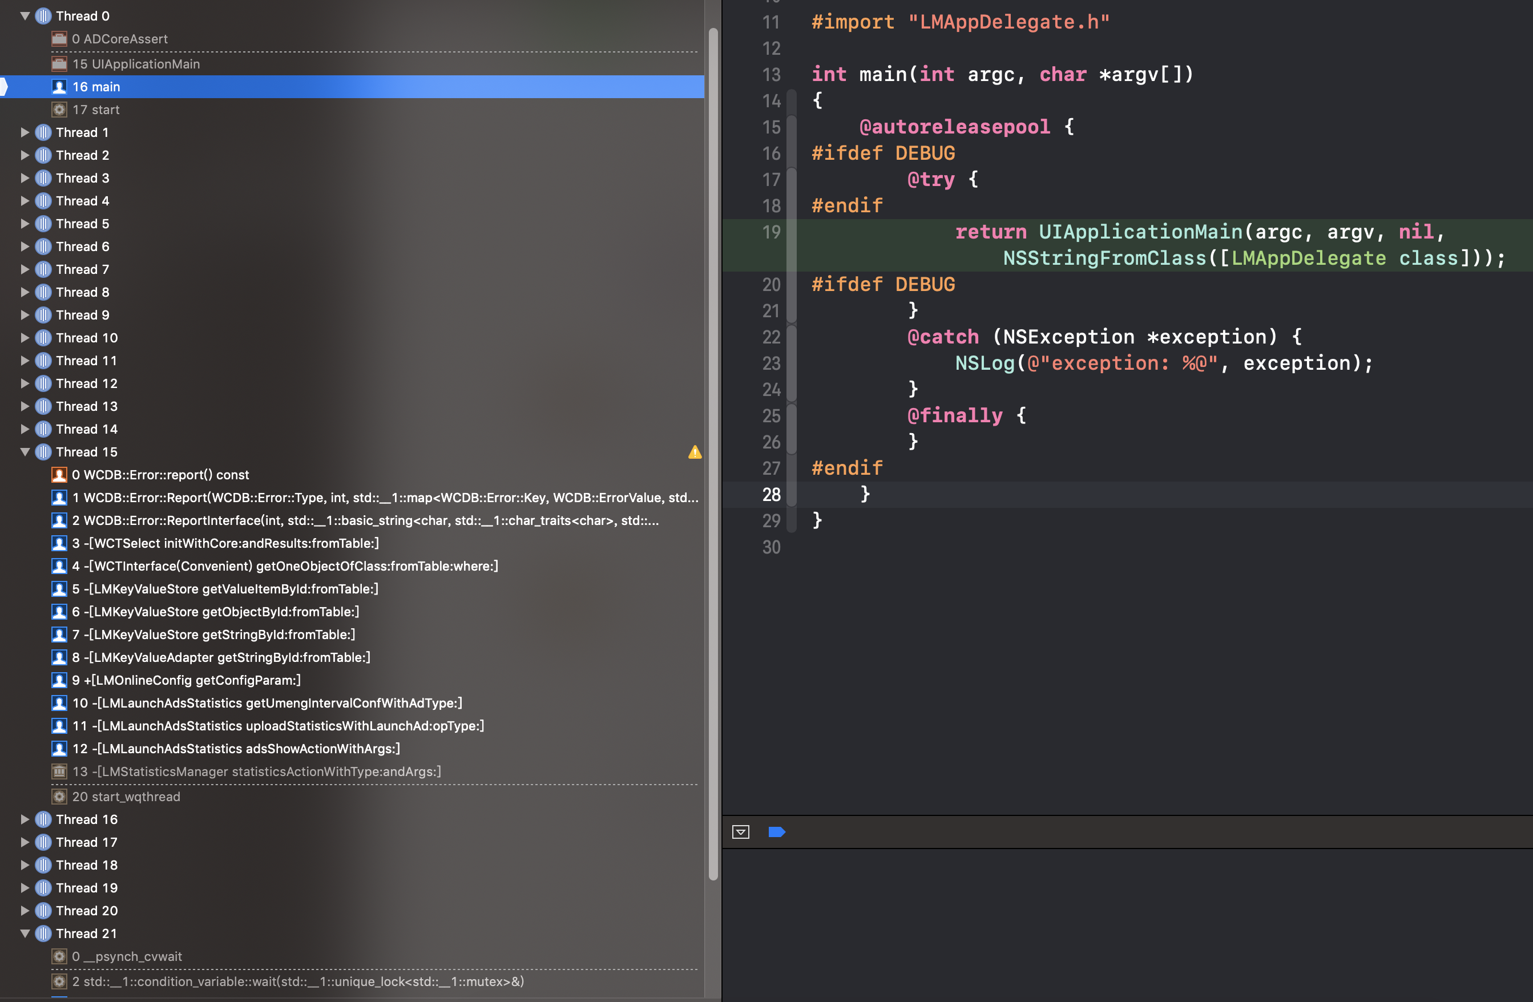Click the navigator vertical scrollbar
1533x1002 pixels.
[713, 454]
